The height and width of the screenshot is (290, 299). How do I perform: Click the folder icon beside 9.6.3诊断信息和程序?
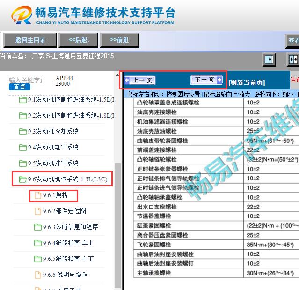coord(38,227)
